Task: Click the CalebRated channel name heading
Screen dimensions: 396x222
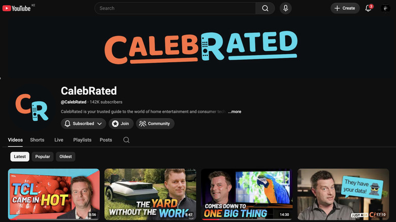Action: (x=89, y=91)
